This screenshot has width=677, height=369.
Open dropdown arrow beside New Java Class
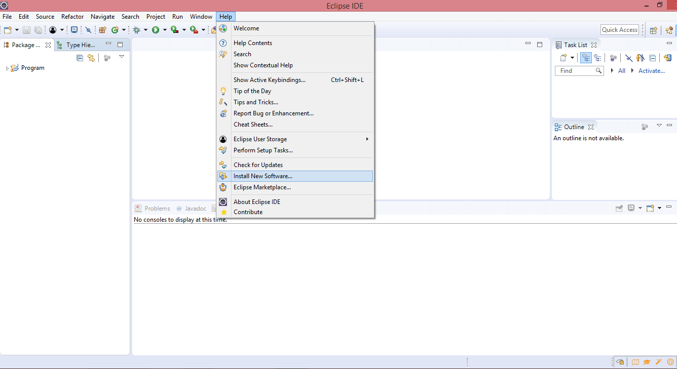tap(124, 30)
